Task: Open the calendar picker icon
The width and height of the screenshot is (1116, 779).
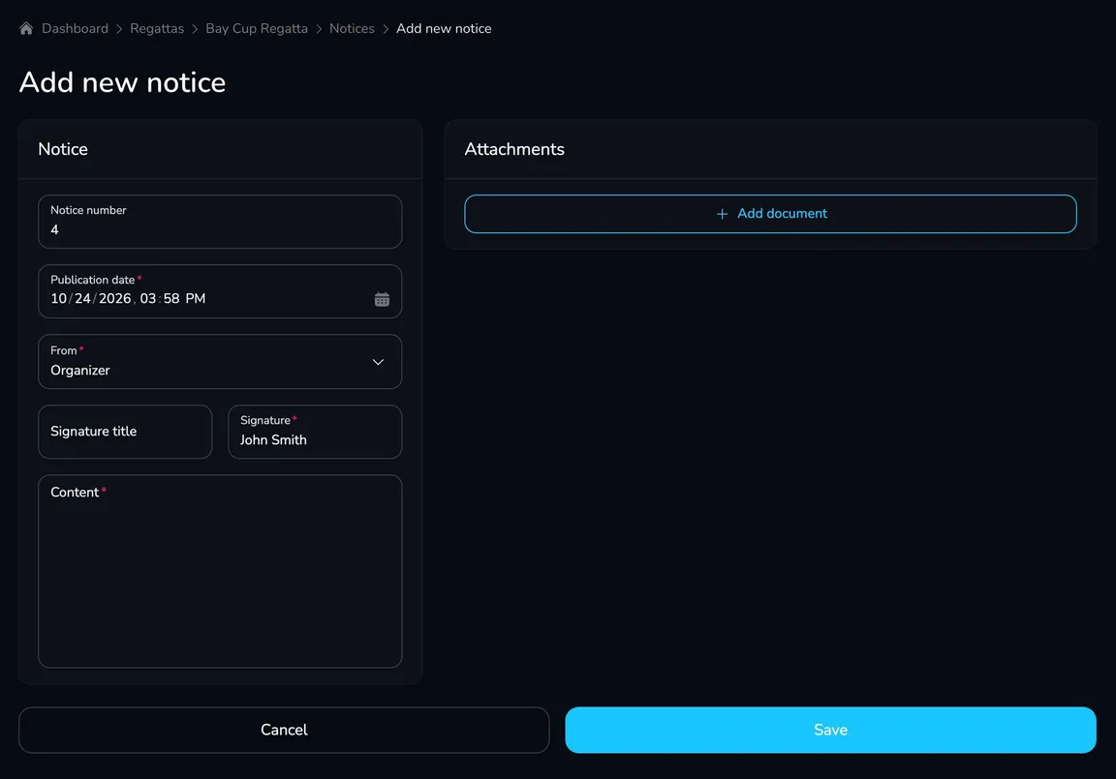Action: pyautogui.click(x=383, y=299)
